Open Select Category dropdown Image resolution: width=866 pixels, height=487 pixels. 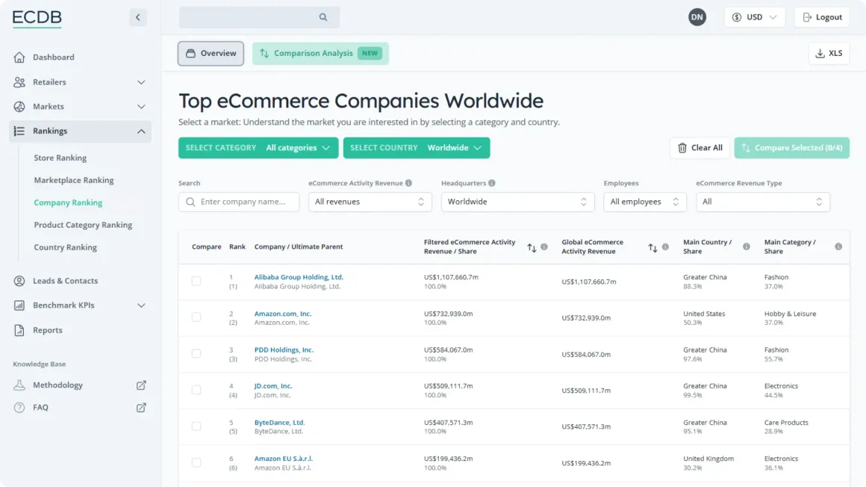[x=258, y=148]
